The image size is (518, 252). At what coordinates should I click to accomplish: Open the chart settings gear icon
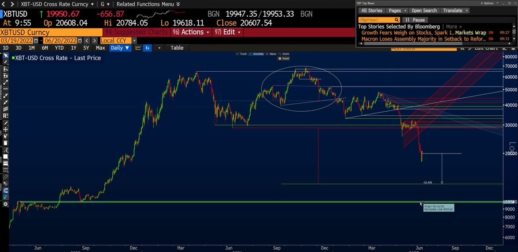click(6, 204)
